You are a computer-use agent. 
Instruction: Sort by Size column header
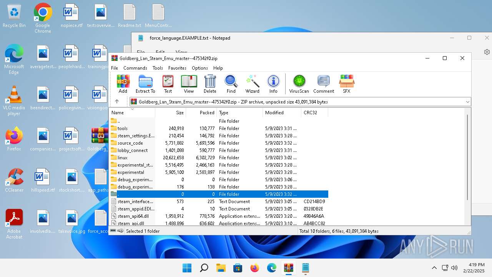click(171, 113)
